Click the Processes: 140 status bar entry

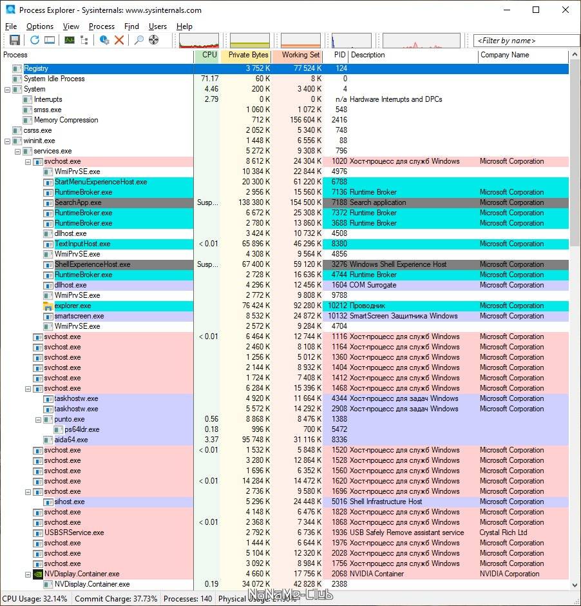click(x=188, y=599)
